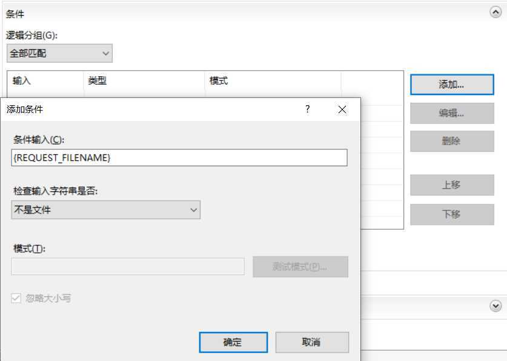Toggle the 忽略大小写 checkbox

click(x=15, y=296)
